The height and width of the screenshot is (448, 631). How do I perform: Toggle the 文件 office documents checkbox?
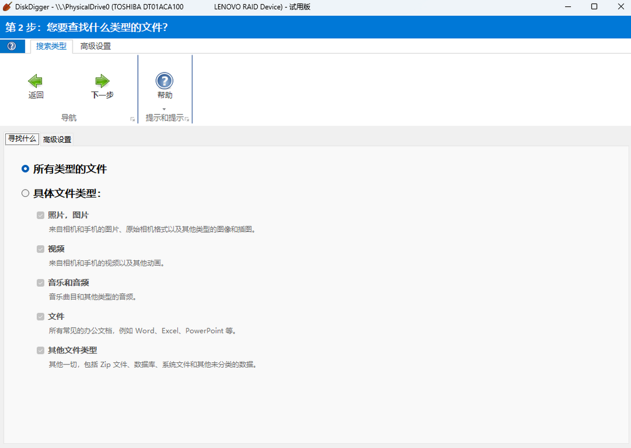pos(40,317)
